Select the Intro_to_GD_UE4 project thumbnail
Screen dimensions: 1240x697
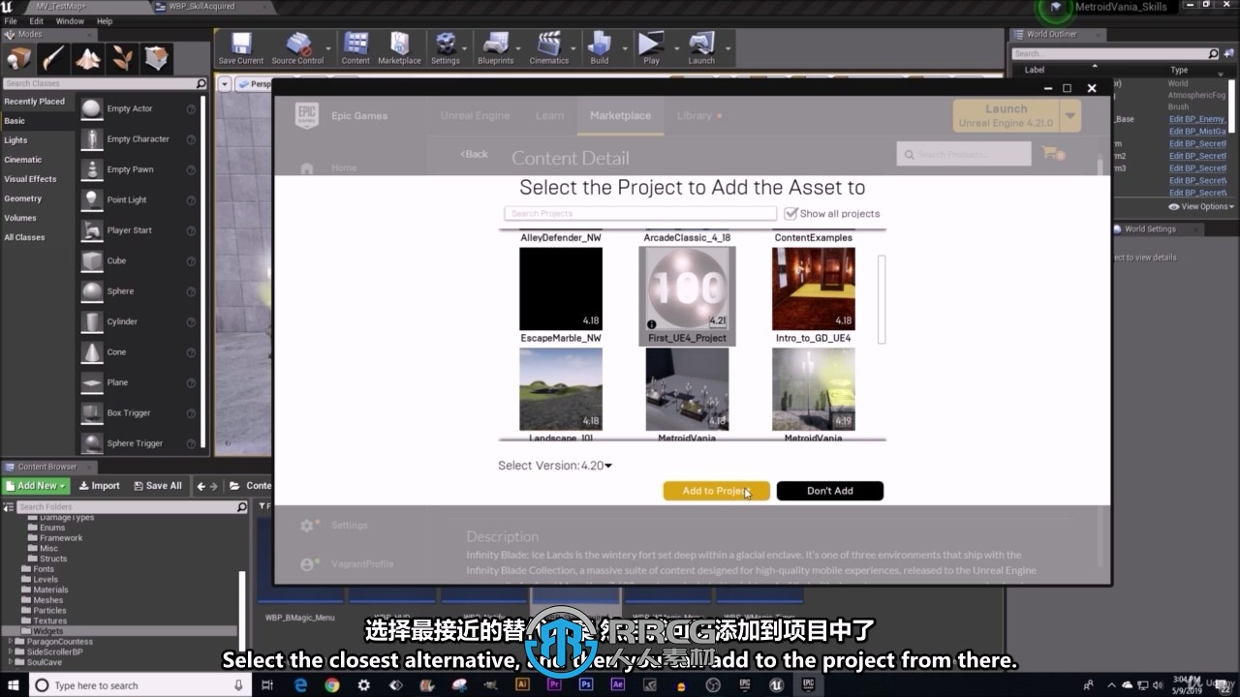pyautogui.click(x=814, y=289)
